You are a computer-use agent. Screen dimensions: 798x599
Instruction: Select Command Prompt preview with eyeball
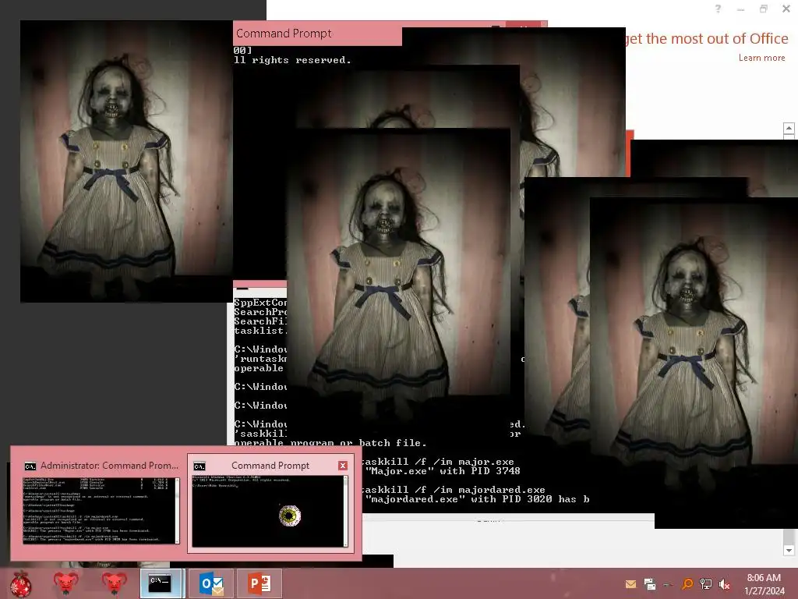click(x=270, y=512)
